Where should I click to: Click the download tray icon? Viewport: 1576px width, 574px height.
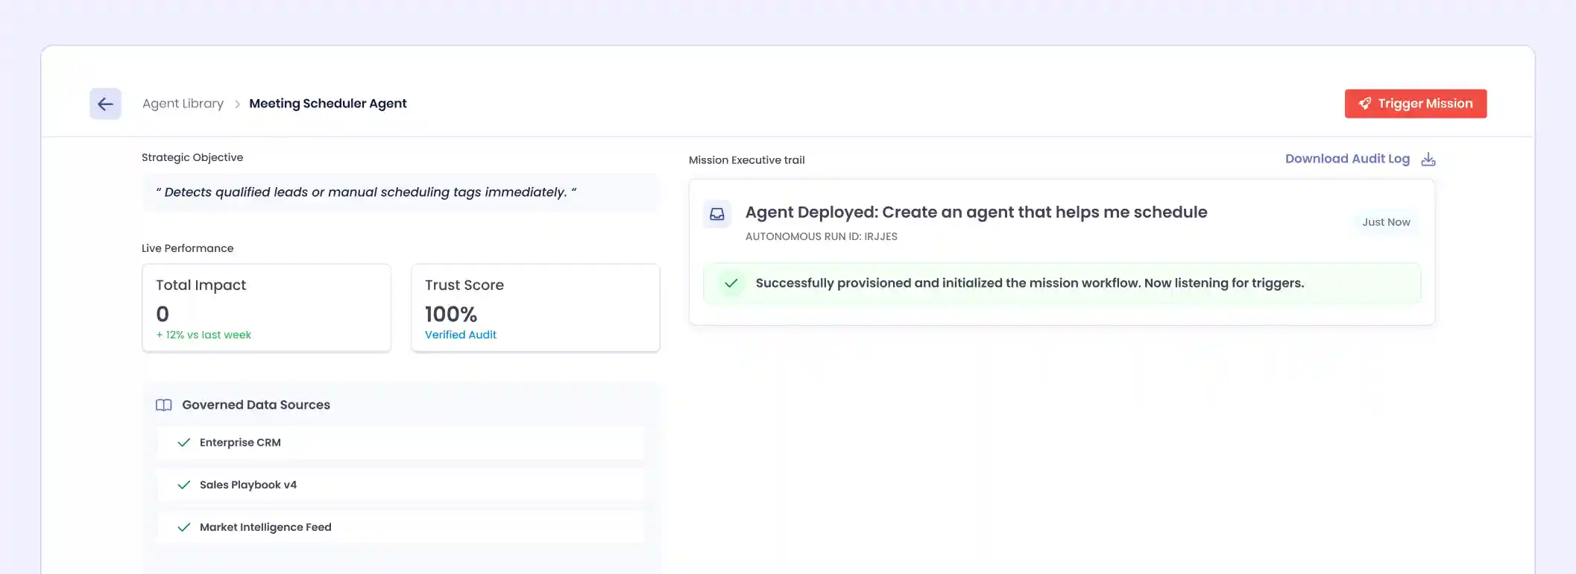pos(1428,160)
